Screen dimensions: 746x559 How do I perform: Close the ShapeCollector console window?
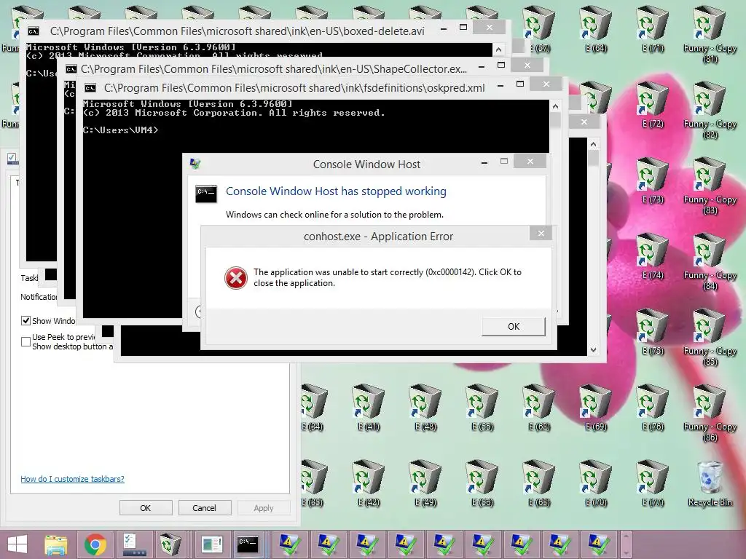[527, 65]
